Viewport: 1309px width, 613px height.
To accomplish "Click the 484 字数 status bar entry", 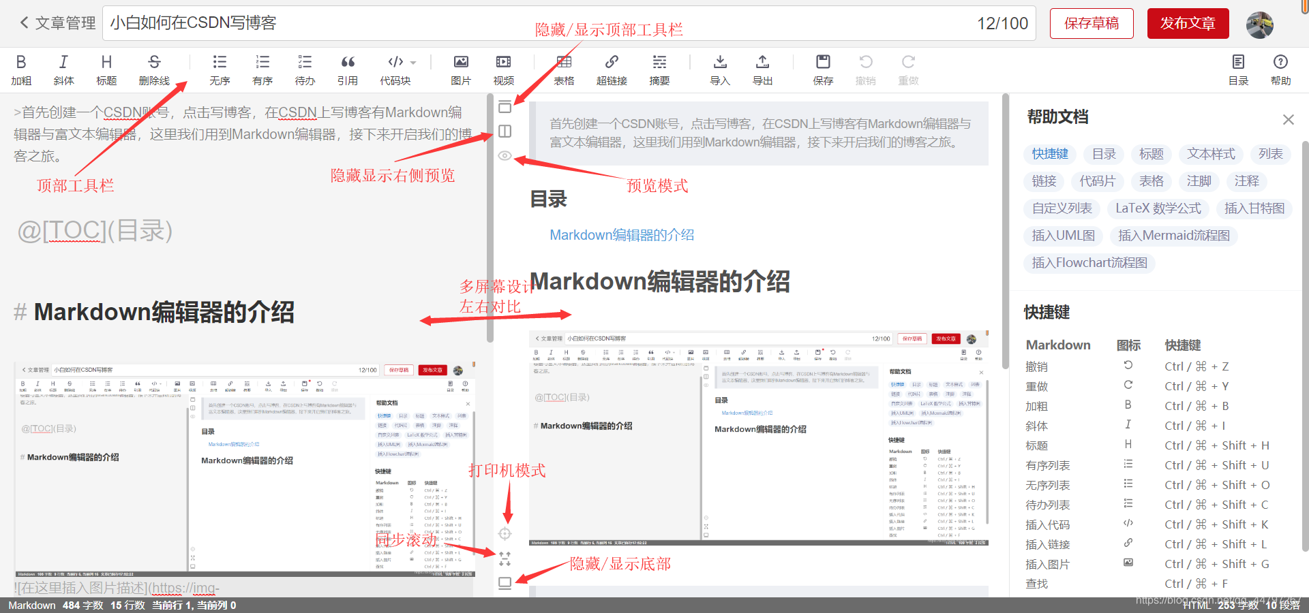I will click(x=83, y=605).
